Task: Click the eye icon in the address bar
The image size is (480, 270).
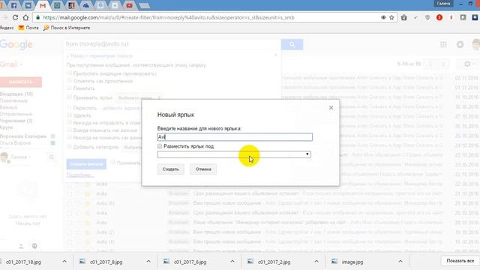Action: 383,17
